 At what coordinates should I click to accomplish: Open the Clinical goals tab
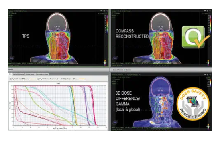(30, 74)
